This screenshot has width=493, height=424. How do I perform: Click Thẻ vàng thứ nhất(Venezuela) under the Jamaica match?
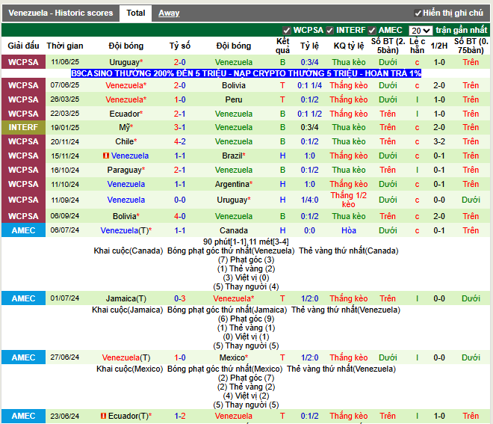(x=346, y=310)
